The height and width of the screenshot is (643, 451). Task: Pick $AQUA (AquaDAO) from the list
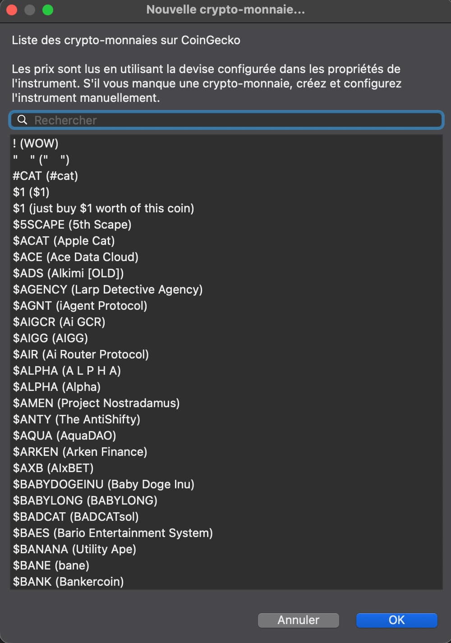64,436
